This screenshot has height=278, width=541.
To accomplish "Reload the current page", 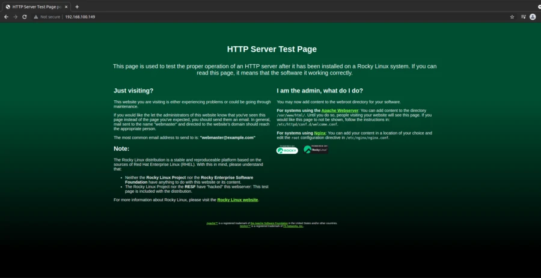I will click(x=25, y=17).
